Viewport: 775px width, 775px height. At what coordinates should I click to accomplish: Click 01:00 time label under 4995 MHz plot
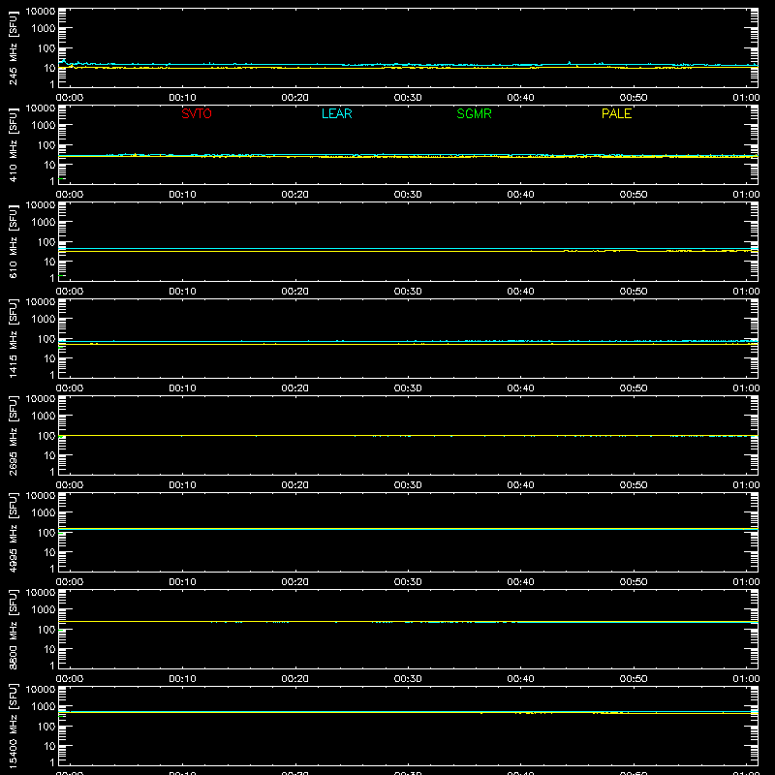point(746,582)
